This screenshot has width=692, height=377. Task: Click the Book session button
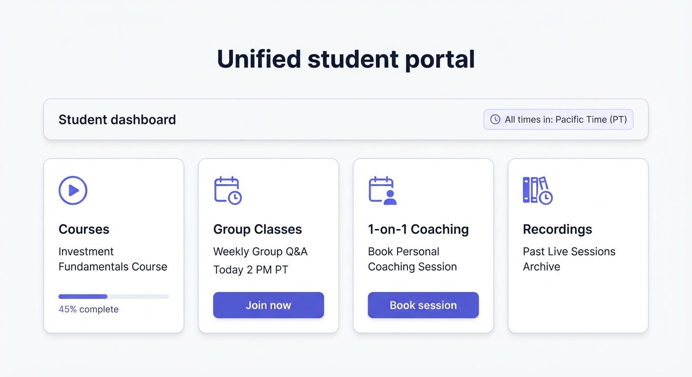click(423, 305)
